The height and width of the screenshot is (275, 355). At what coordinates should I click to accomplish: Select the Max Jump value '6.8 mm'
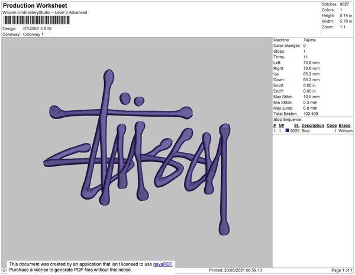click(311, 108)
